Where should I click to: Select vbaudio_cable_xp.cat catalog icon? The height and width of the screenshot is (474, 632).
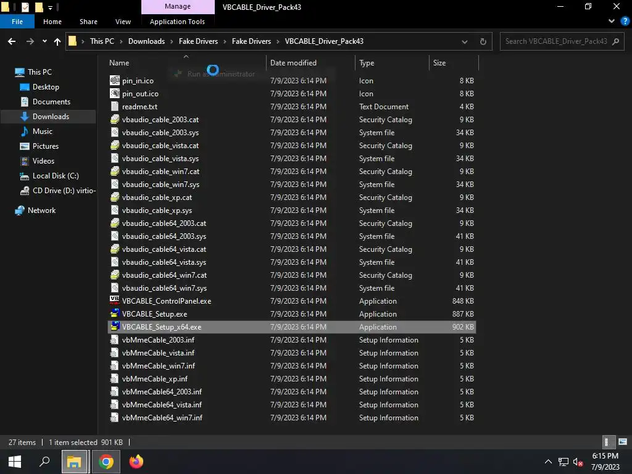[x=115, y=197]
